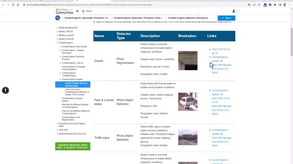Screen dimensions: 293x164
Task: Open Orbit 3DM FE Pro 22.10 link for Face & License plates
Action: tap(221, 100)
